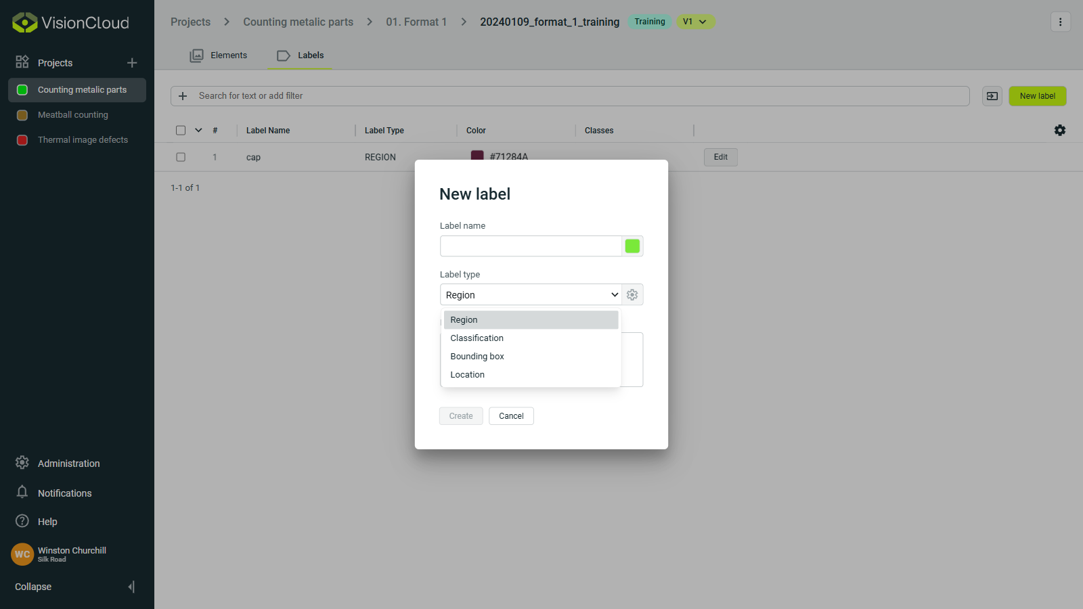Check the box for cap row
This screenshot has width=1083, height=609.
181,157
